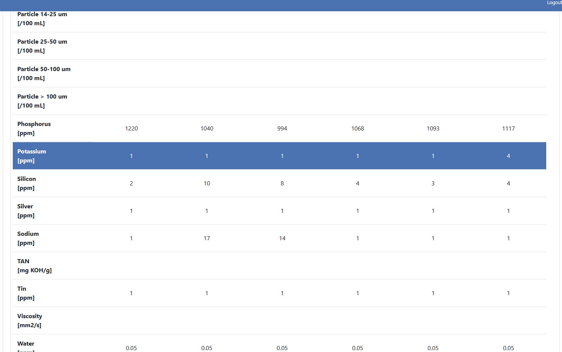Click the Phosphorus row label
Viewport: 562px width, 352px height.
(34, 128)
